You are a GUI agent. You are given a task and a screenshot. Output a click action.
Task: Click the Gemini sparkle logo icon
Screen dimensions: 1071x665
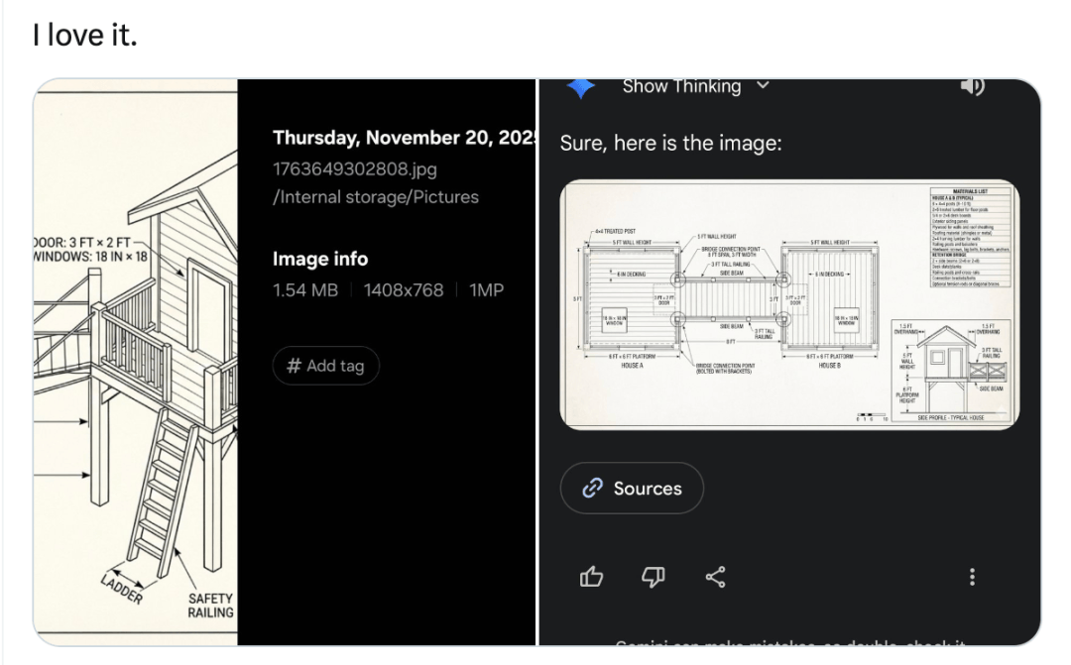[580, 87]
